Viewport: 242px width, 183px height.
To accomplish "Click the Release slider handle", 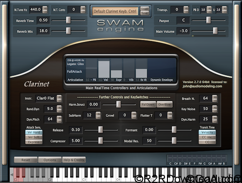I will [x=101, y=130].
